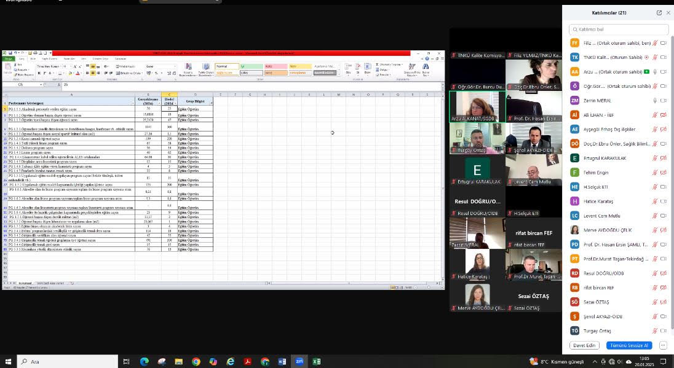Click the Davet Edin button
Screen dimensions: 674x368
tap(584, 345)
